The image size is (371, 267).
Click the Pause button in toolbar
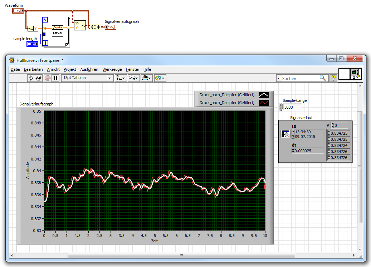(55, 78)
